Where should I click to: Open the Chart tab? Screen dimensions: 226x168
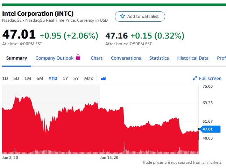click(x=97, y=58)
